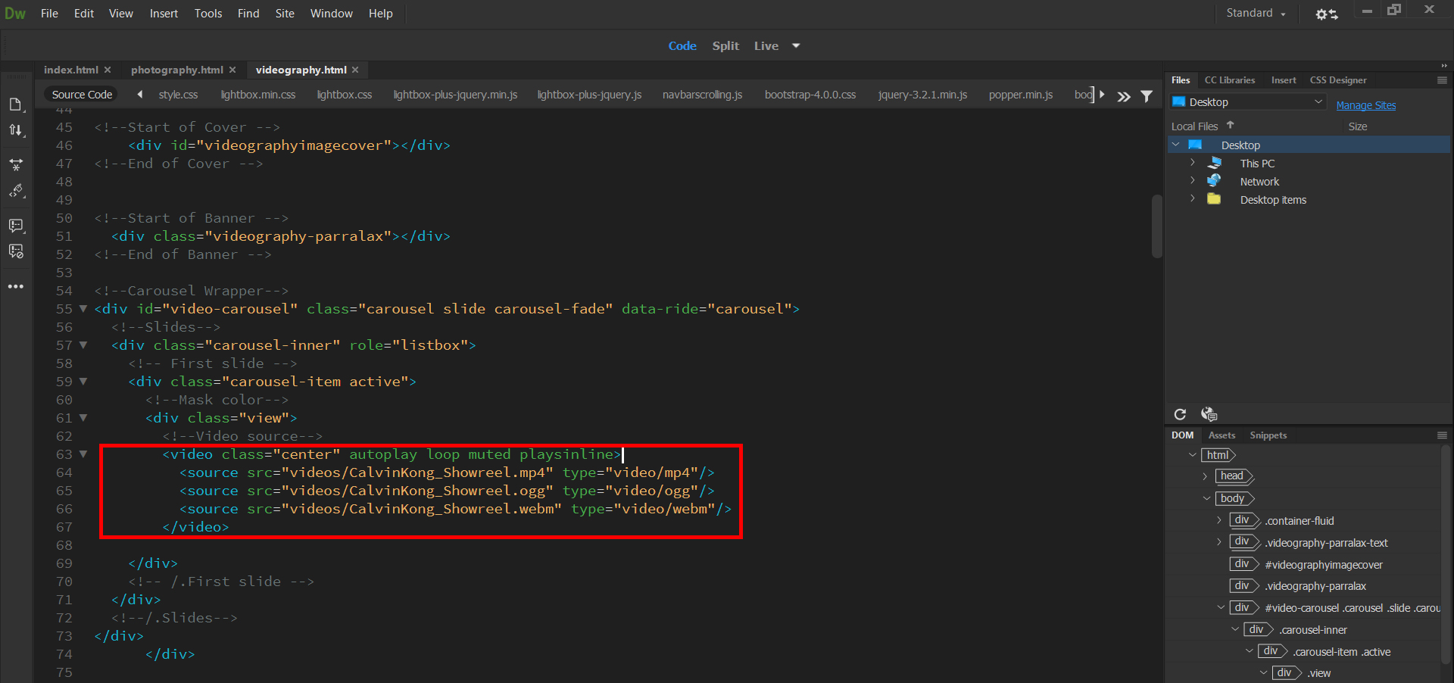Click the Remove Comment icon
The height and width of the screenshot is (683, 1454).
[x=15, y=251]
